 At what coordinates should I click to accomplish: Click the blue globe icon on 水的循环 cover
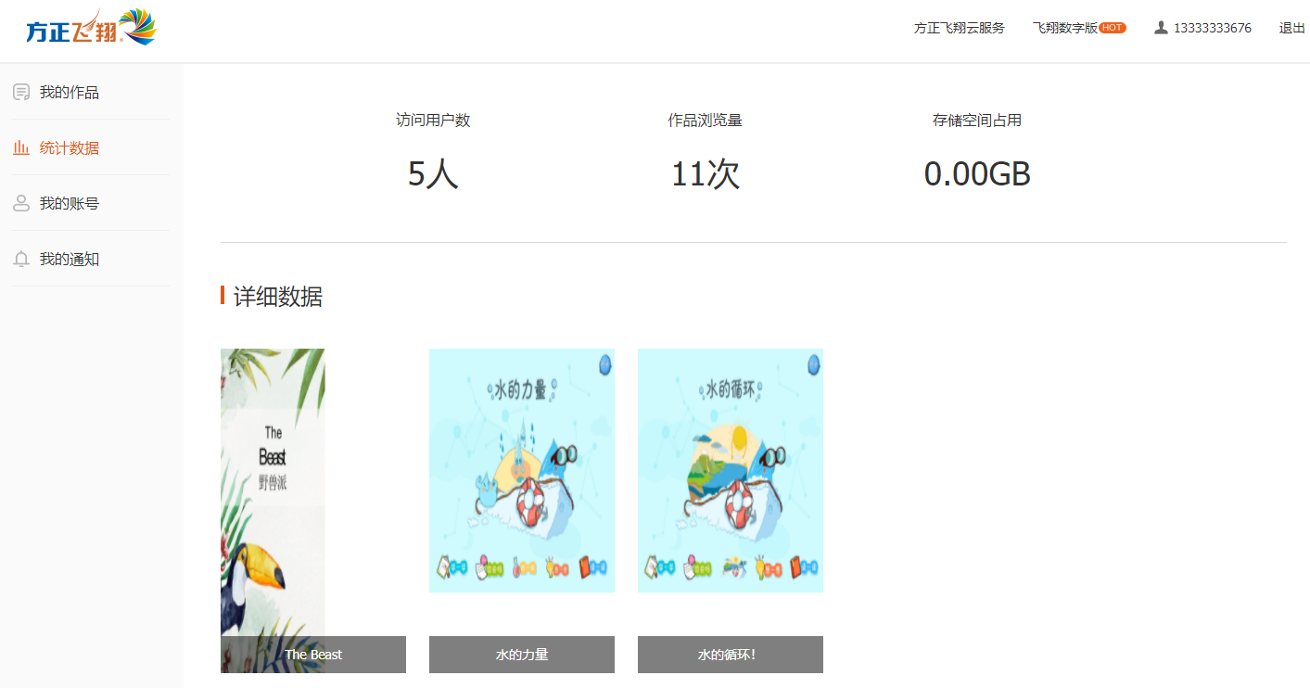tap(813, 364)
